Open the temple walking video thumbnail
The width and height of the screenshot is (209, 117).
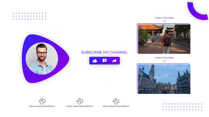(x=164, y=39)
